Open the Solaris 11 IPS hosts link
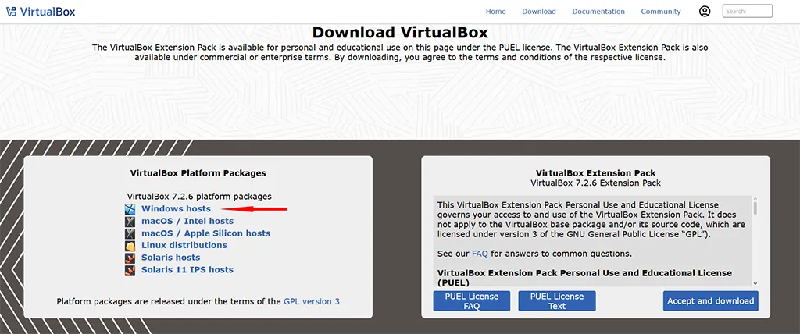The width and height of the screenshot is (800, 334). click(187, 270)
